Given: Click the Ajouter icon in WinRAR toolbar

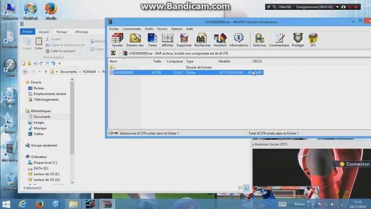Looking at the screenshot, I should (x=117, y=40).
